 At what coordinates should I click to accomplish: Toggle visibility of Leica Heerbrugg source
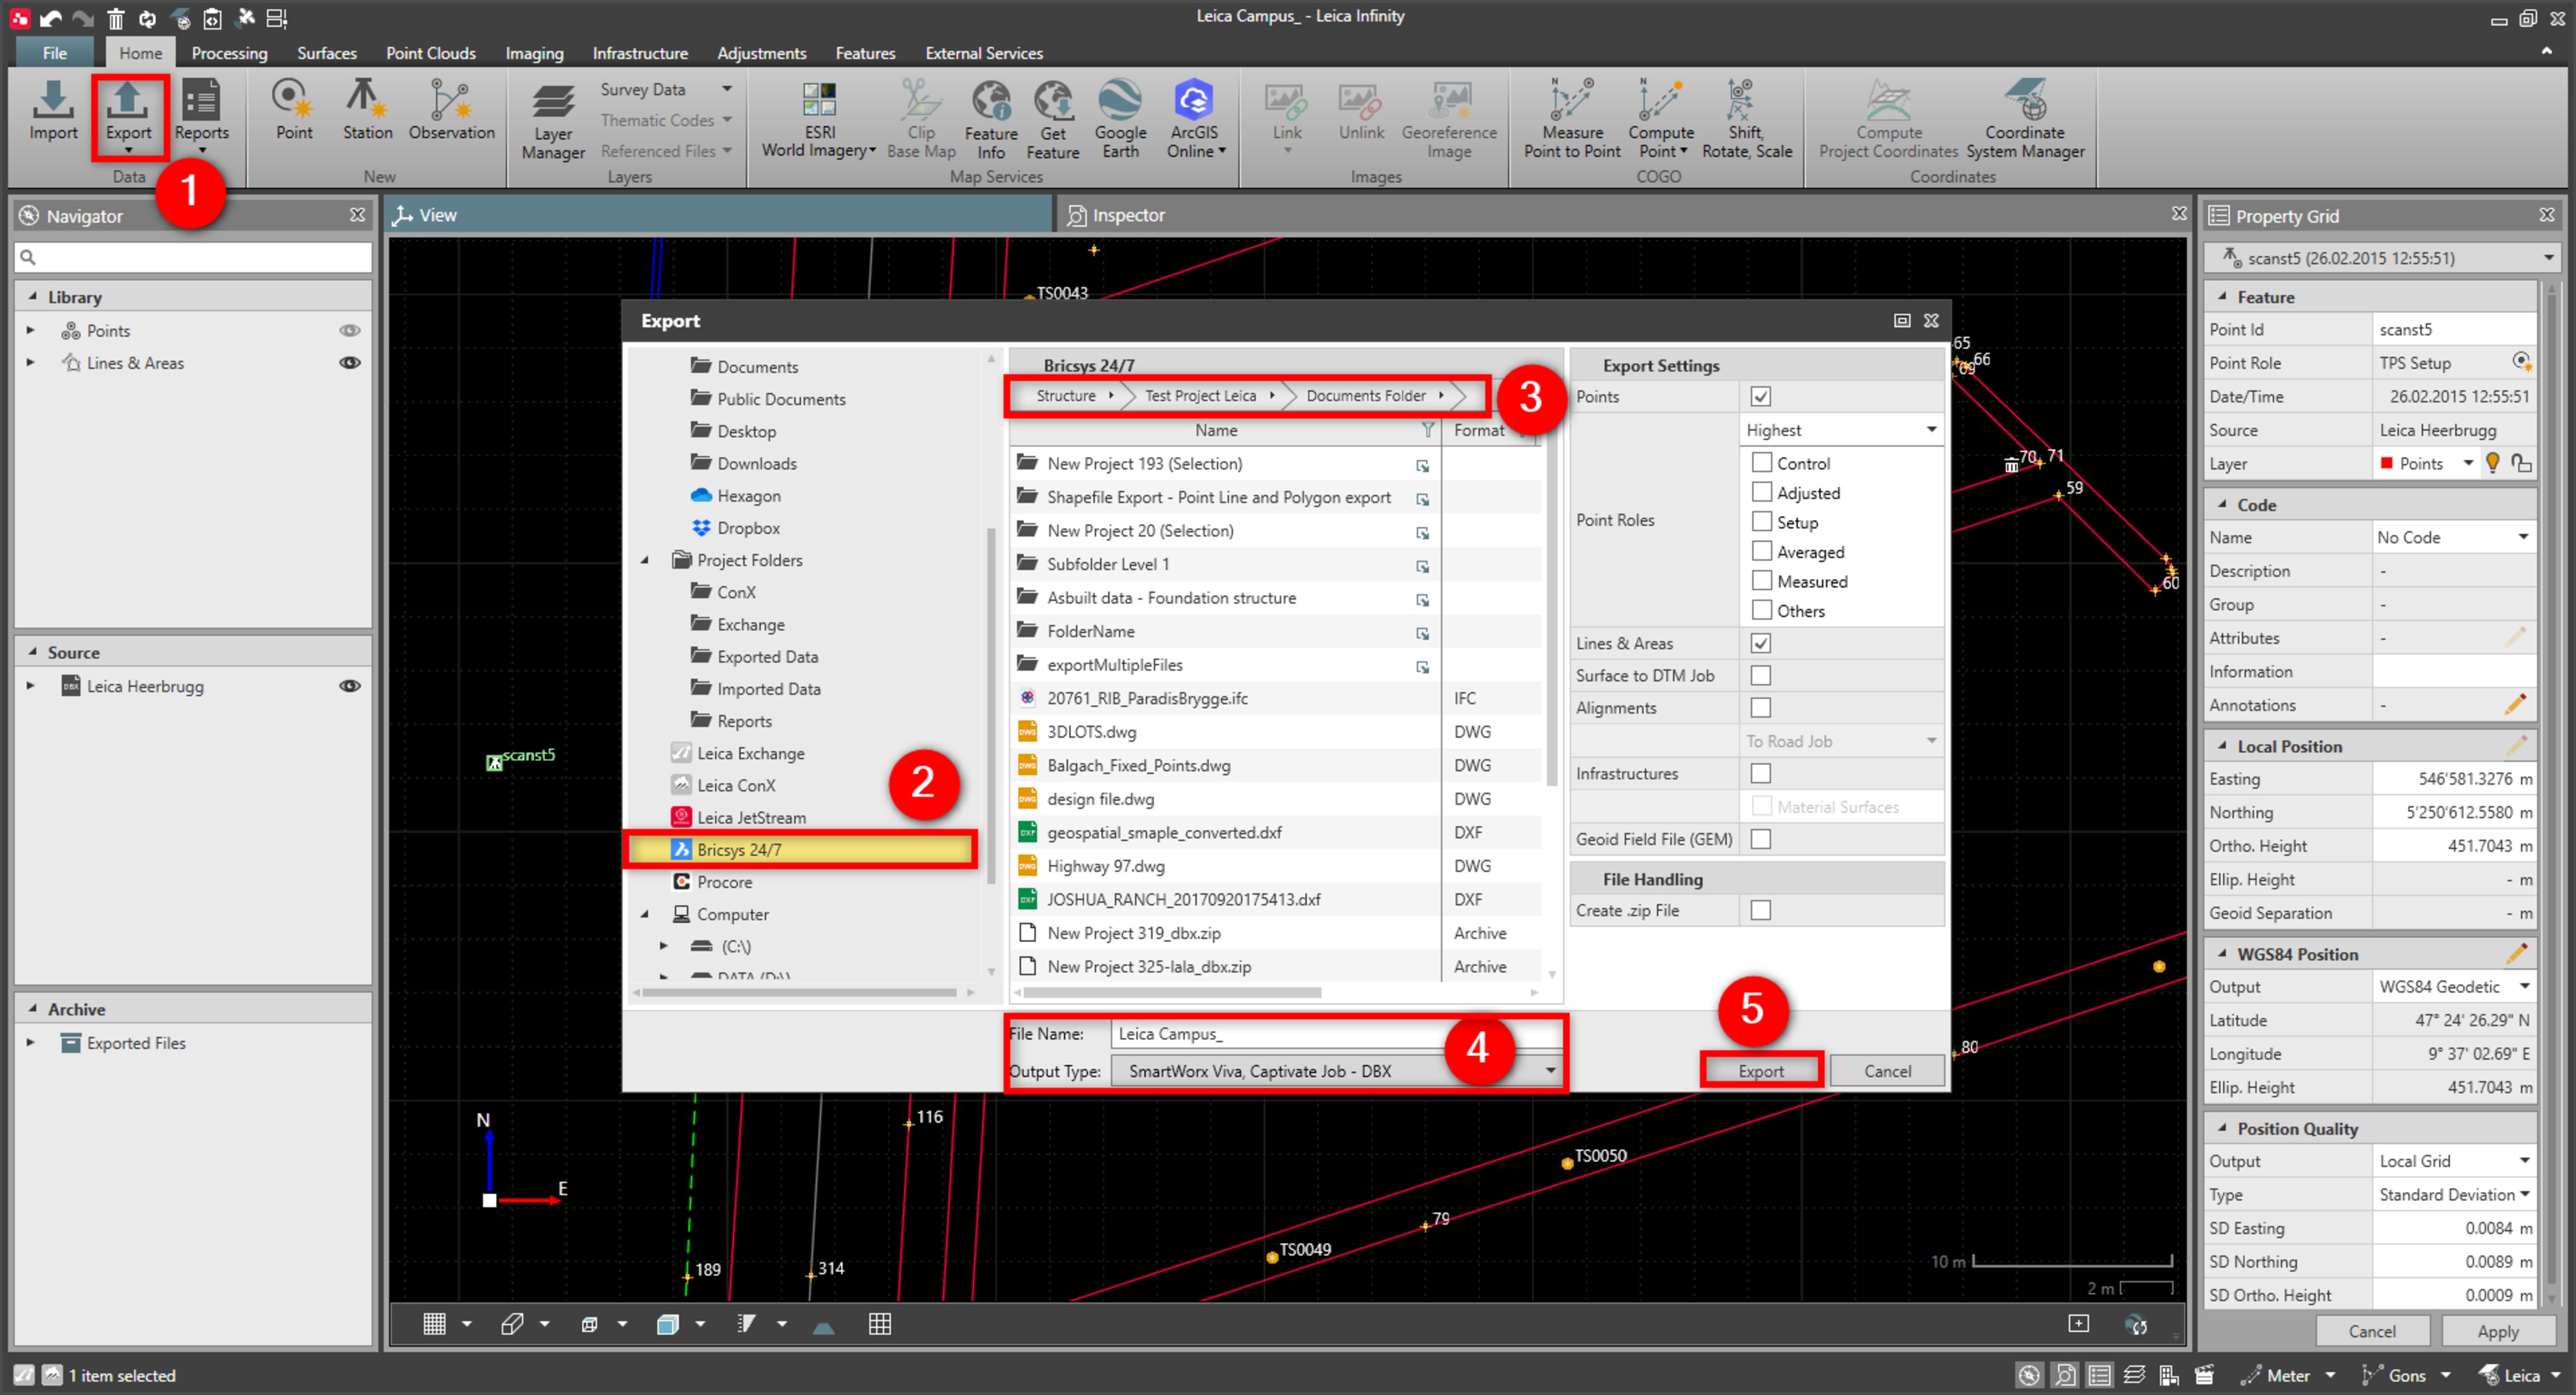[350, 686]
